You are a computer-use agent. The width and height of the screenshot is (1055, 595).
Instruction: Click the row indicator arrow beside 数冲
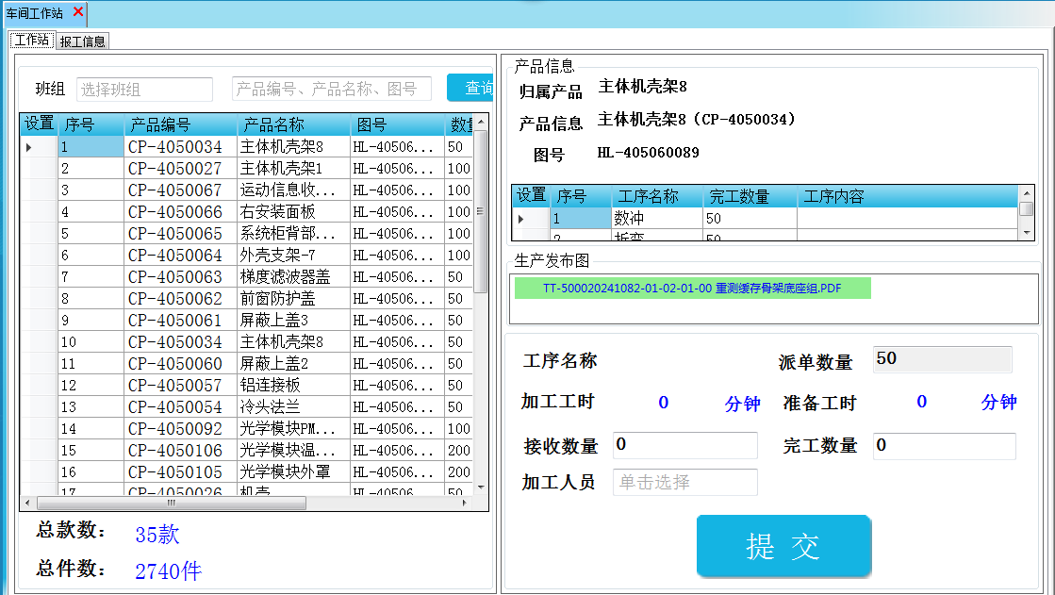[x=519, y=219]
